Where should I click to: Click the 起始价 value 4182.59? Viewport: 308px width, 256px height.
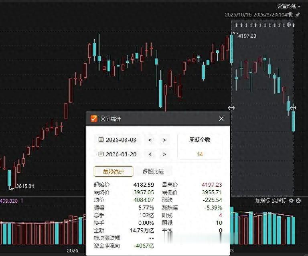tap(144, 185)
